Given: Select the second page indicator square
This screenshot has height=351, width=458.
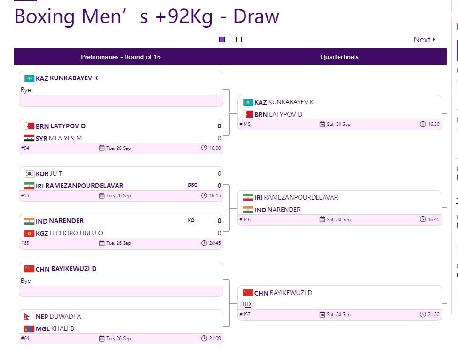Looking at the screenshot, I should click(230, 39).
